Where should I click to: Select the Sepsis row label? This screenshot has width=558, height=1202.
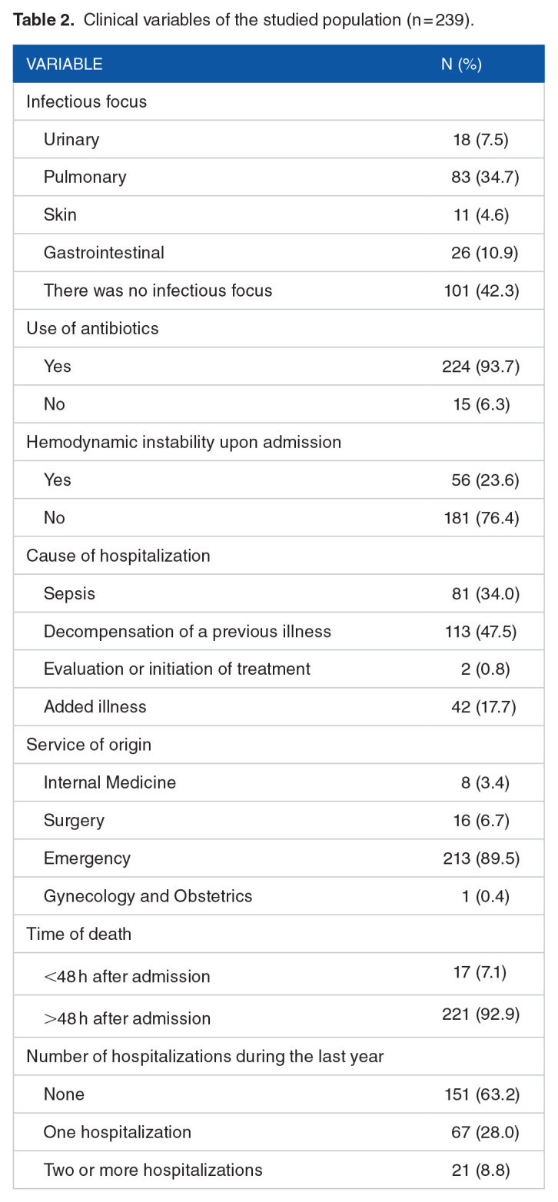(69, 593)
